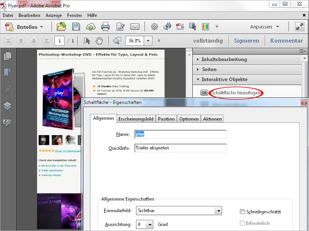The width and height of the screenshot is (309, 231).
Task: Expand quick tools toolbar overflow arrow
Action: point(217,26)
